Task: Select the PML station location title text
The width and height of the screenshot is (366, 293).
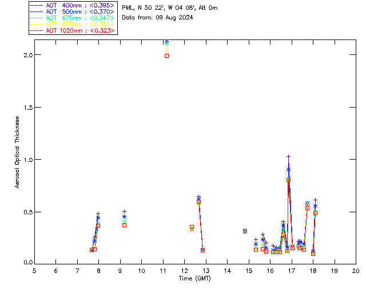Action: click(x=170, y=8)
